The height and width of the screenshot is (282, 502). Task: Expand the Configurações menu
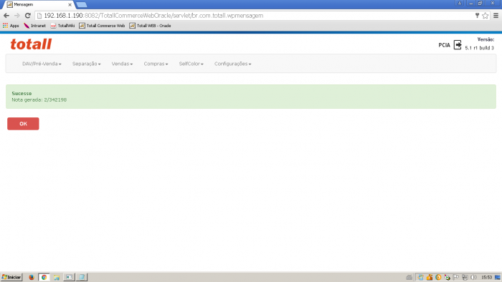tap(233, 64)
